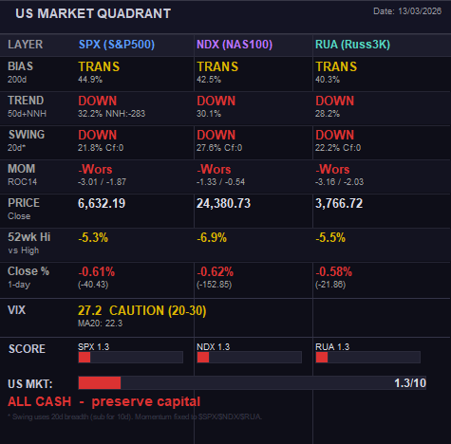
Task: Select the BIAS 200d row label
Action: (x=20, y=72)
